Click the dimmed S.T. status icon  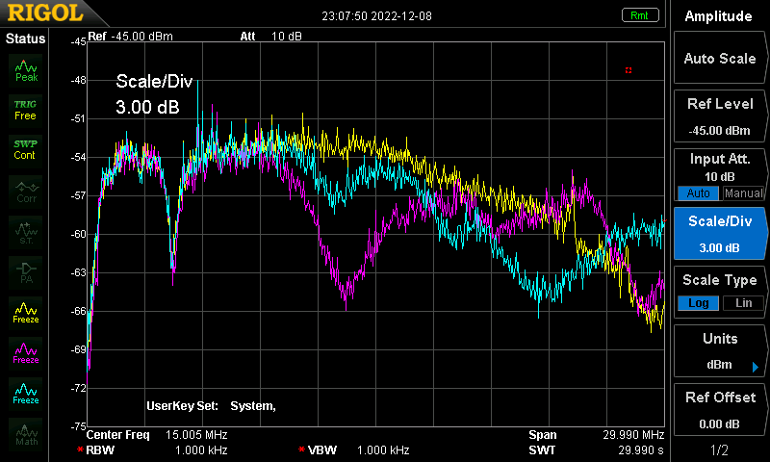pyautogui.click(x=26, y=232)
